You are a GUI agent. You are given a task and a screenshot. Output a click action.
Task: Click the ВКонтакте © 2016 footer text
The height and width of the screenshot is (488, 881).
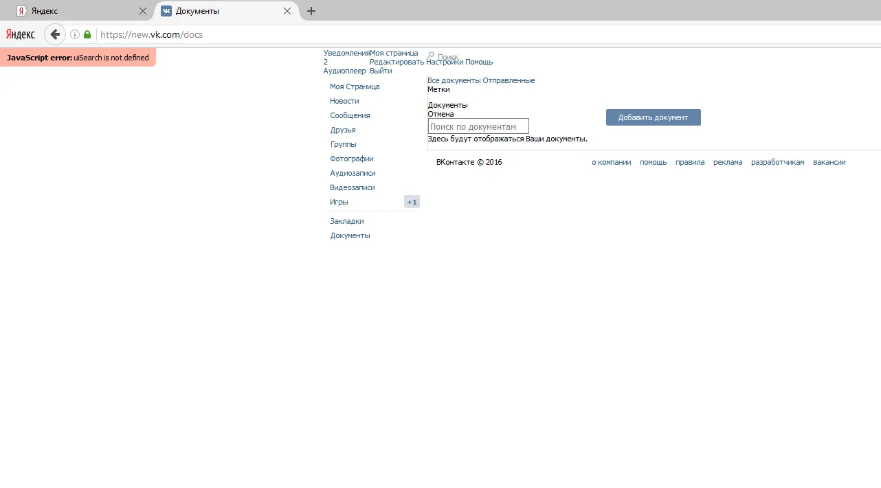(x=469, y=162)
